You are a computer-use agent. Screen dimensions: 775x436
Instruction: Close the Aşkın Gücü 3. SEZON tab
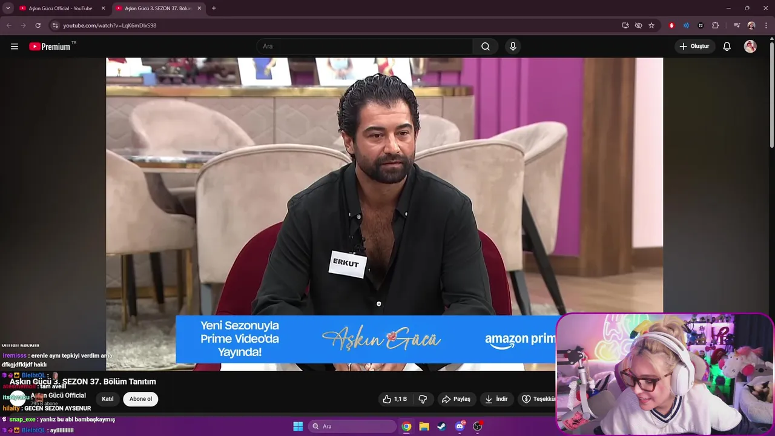(199, 8)
